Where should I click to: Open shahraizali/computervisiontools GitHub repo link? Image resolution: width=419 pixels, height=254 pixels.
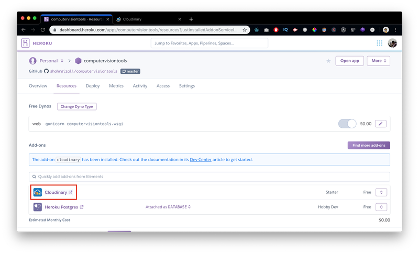click(x=84, y=71)
